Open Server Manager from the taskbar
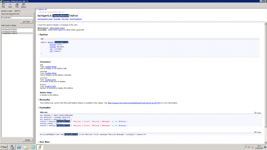267x150 pixels. pos(12,147)
